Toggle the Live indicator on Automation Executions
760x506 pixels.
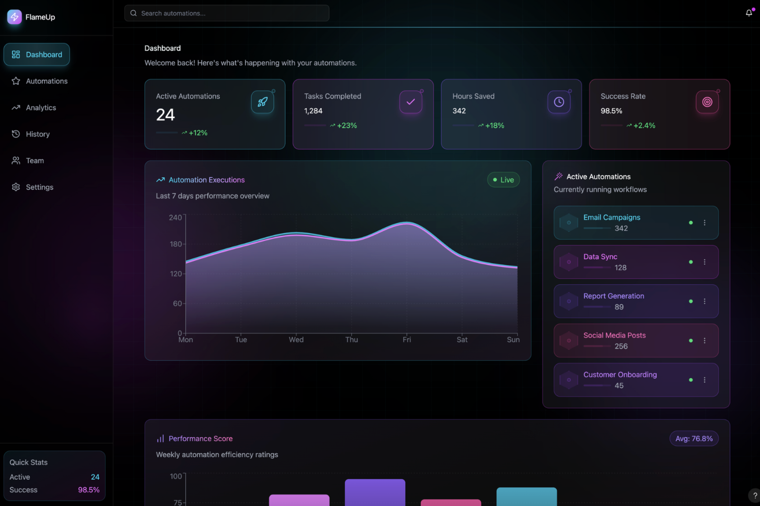(x=503, y=180)
